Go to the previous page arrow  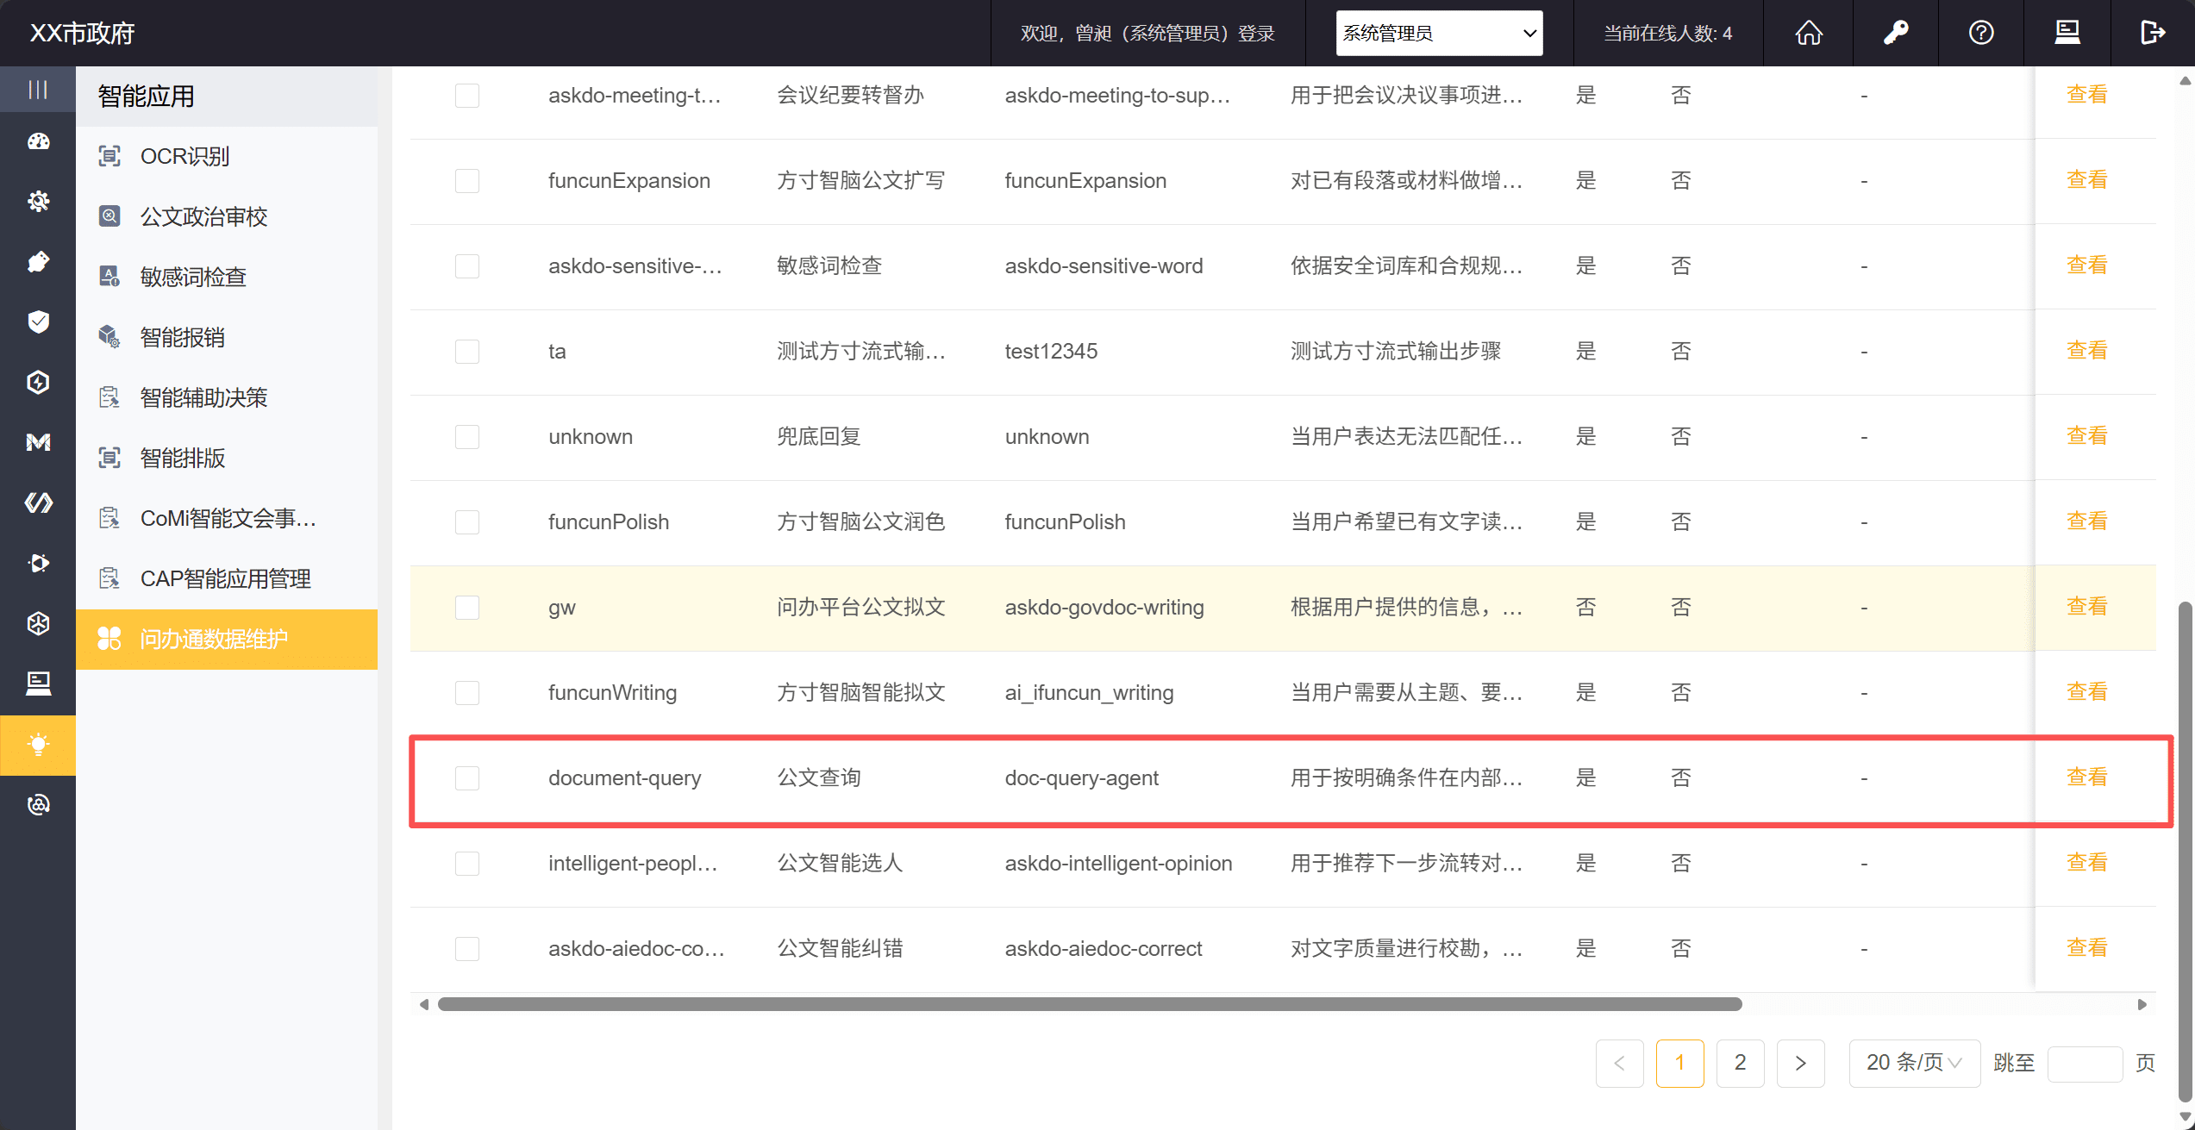point(1619,1063)
